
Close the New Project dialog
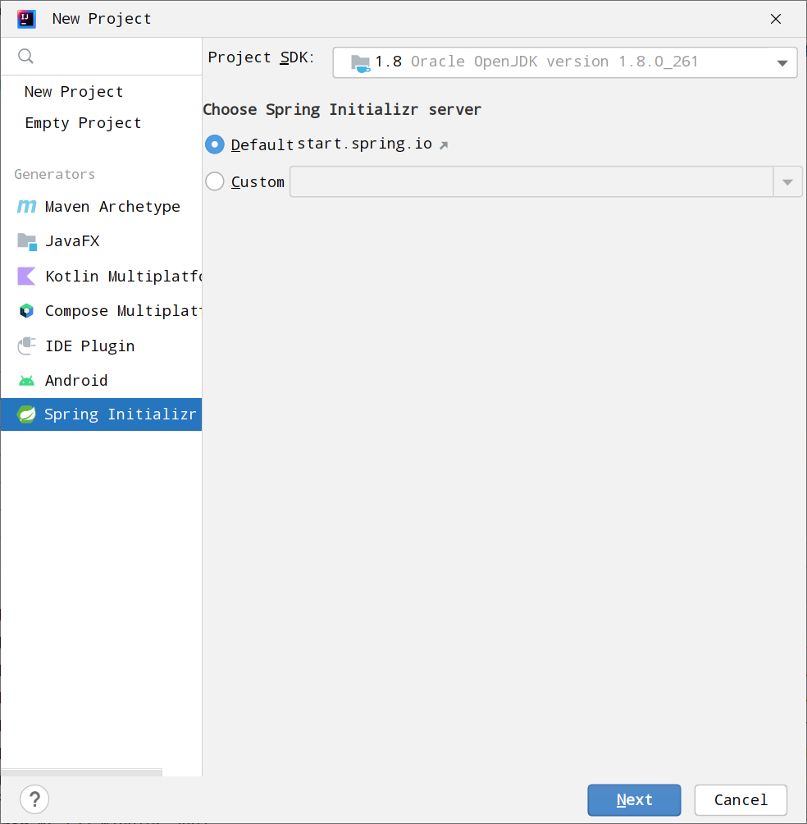776,19
